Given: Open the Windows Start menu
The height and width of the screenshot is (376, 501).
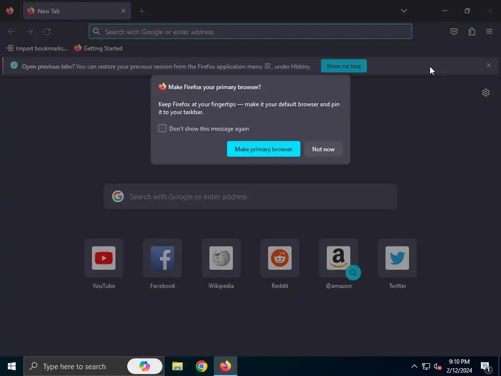Looking at the screenshot, I should (12, 366).
